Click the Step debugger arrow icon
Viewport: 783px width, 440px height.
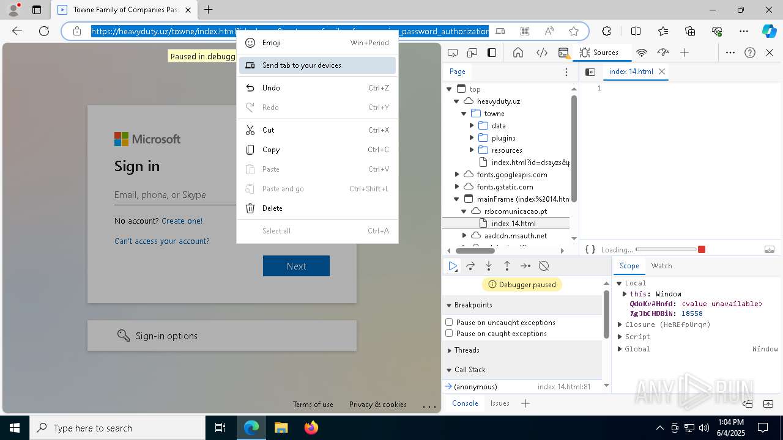[x=525, y=266]
